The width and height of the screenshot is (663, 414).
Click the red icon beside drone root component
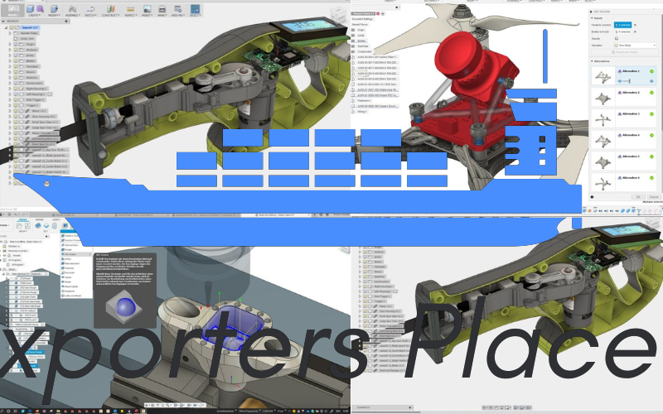point(379,13)
